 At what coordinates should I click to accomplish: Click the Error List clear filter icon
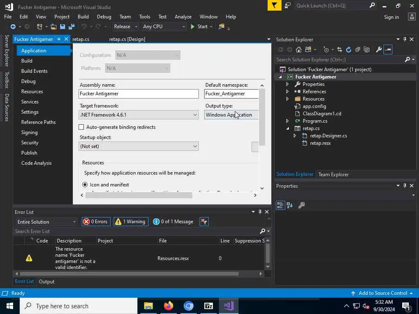(x=204, y=222)
